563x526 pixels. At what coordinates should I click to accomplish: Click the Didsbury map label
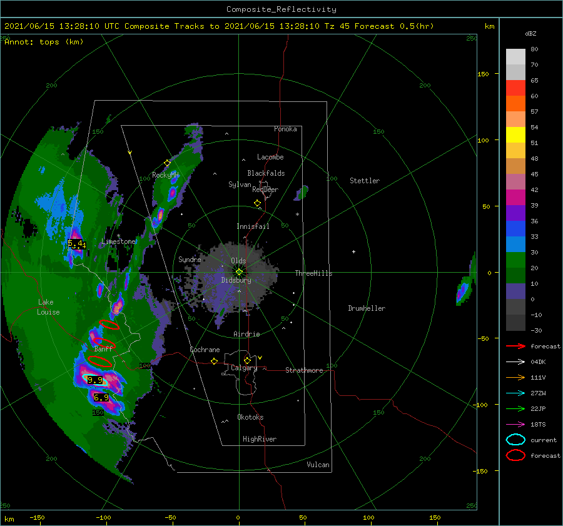[236, 280]
